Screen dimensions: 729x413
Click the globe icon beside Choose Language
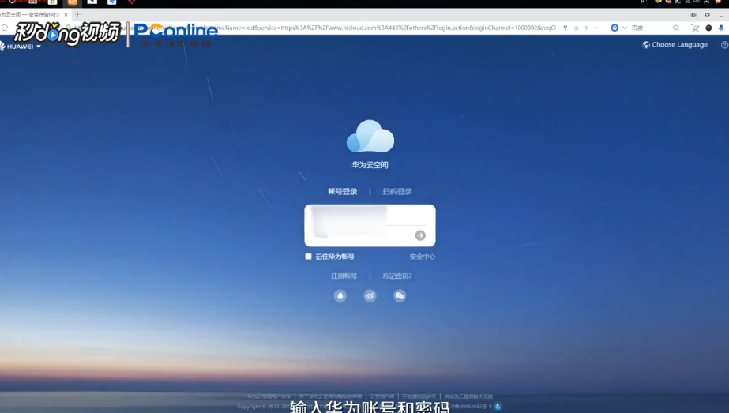(x=646, y=45)
